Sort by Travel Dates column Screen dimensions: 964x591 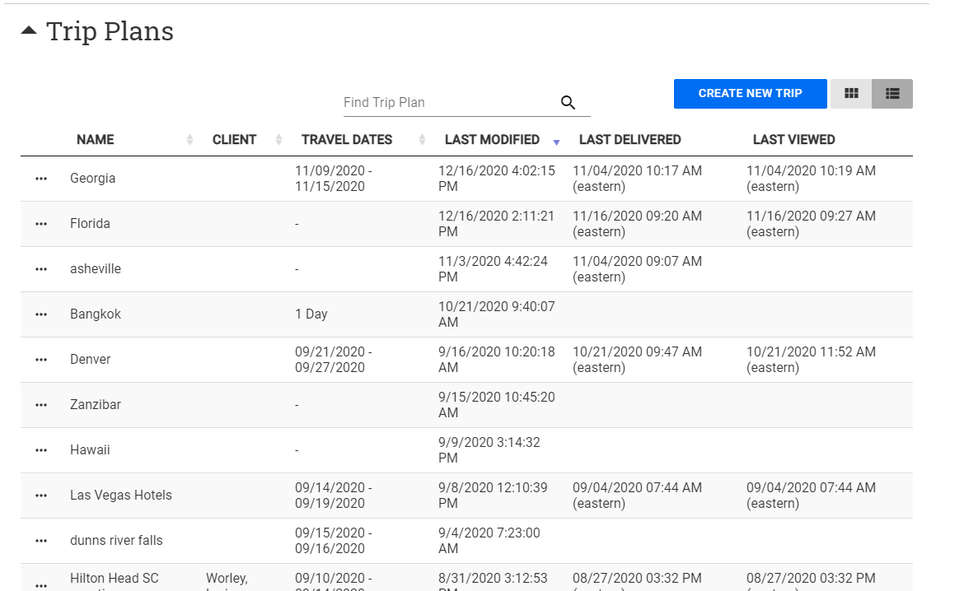[x=346, y=140]
